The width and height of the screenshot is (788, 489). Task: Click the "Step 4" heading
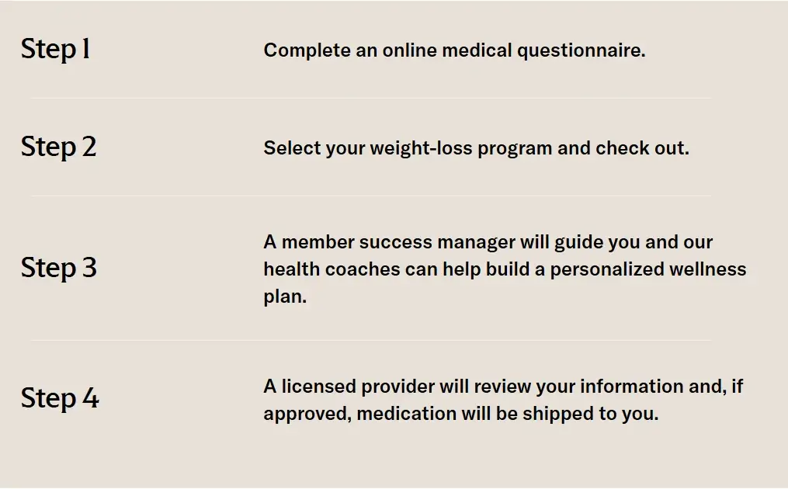(x=60, y=398)
